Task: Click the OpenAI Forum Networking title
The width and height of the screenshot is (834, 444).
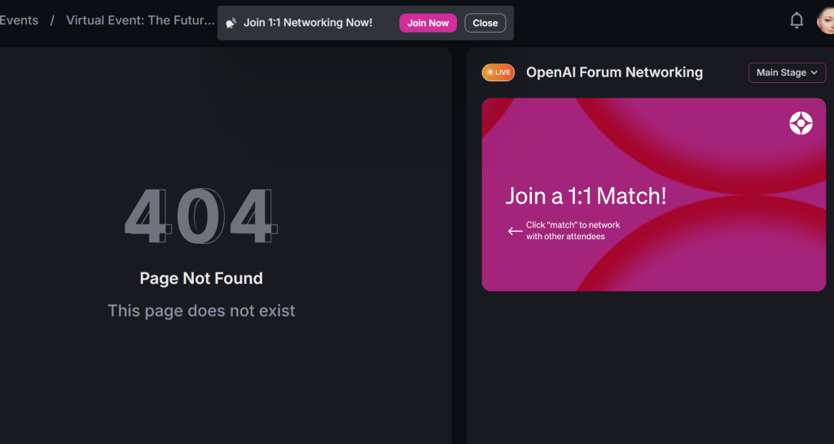Action: point(614,72)
